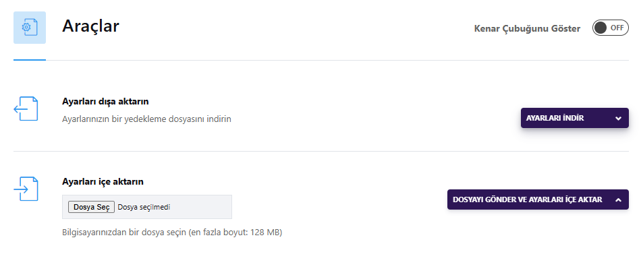Collapse the chevron on the import button
Screen dimensions: 639x277
[x=618, y=199]
